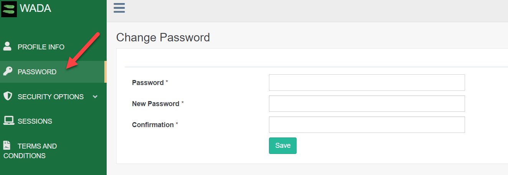
Task: Open the SECURITY OPTIONS menu text
Action: (x=51, y=97)
